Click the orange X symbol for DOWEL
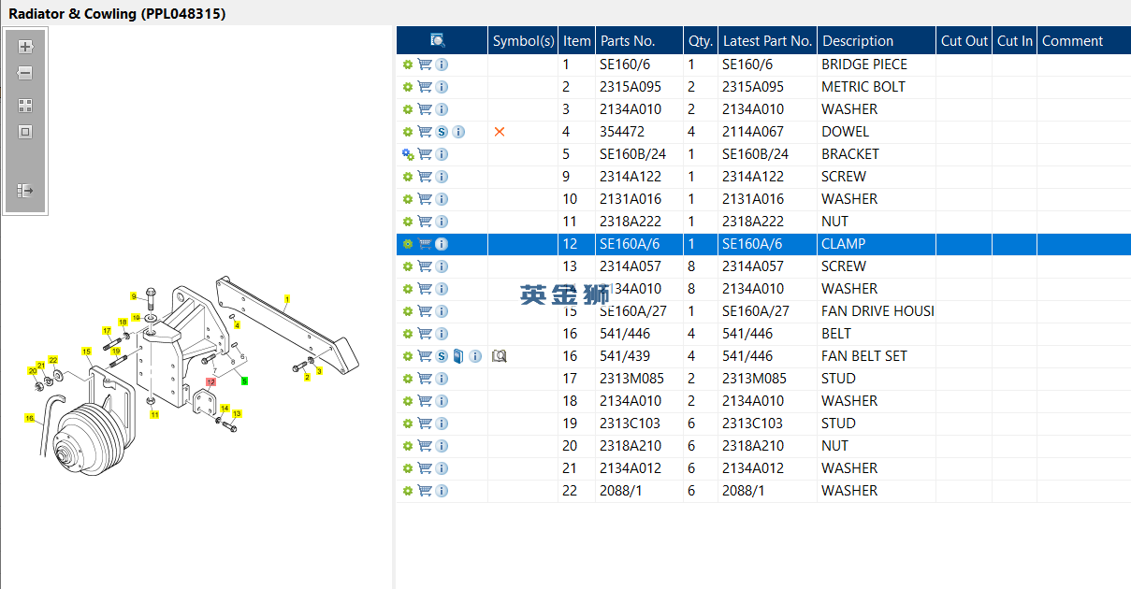 click(499, 132)
